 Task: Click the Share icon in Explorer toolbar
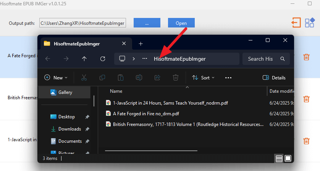point(157,77)
